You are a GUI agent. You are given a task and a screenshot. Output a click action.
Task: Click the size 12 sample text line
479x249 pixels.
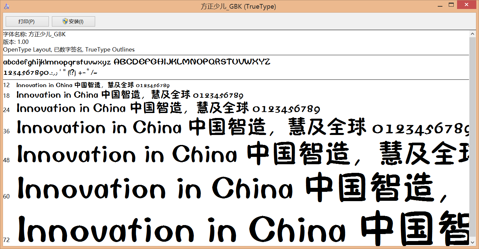[93, 85]
